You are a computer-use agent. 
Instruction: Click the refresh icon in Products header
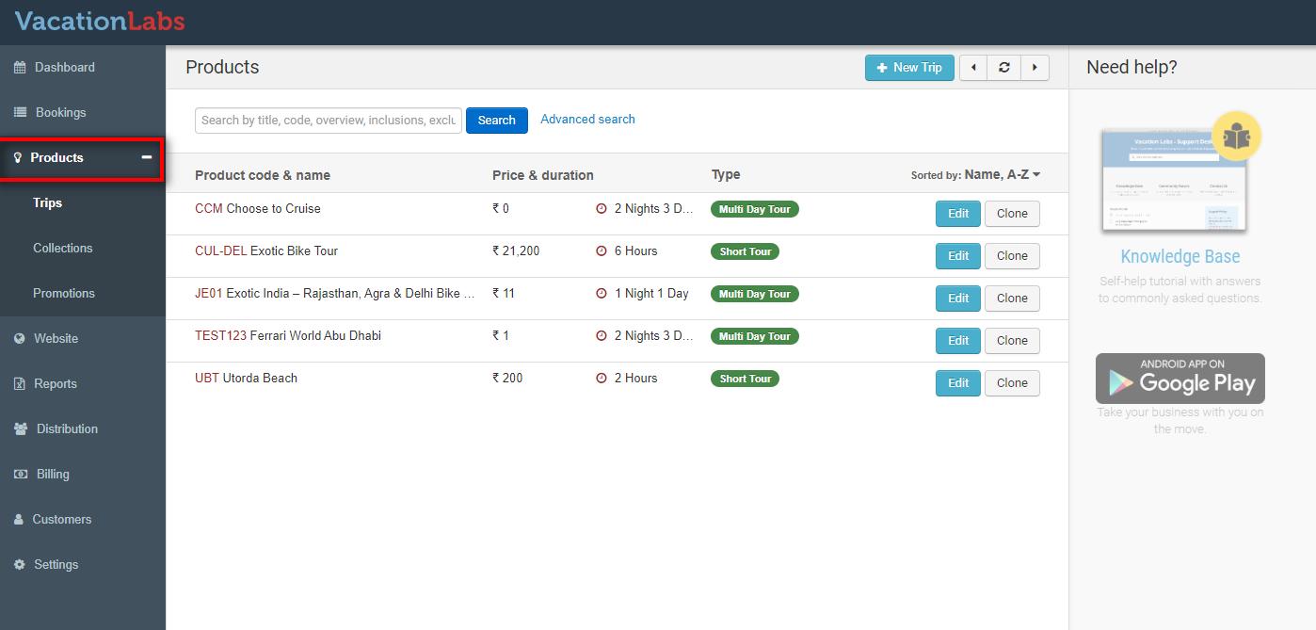click(1004, 68)
